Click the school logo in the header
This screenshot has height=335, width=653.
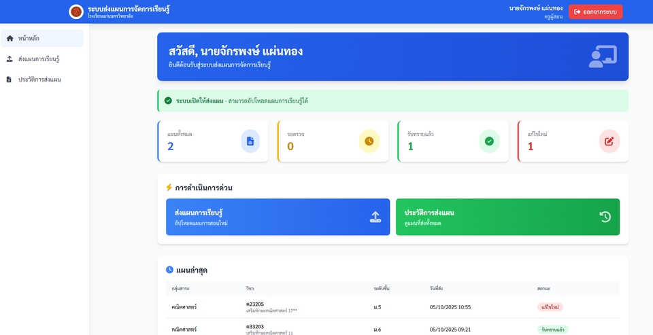(76, 12)
